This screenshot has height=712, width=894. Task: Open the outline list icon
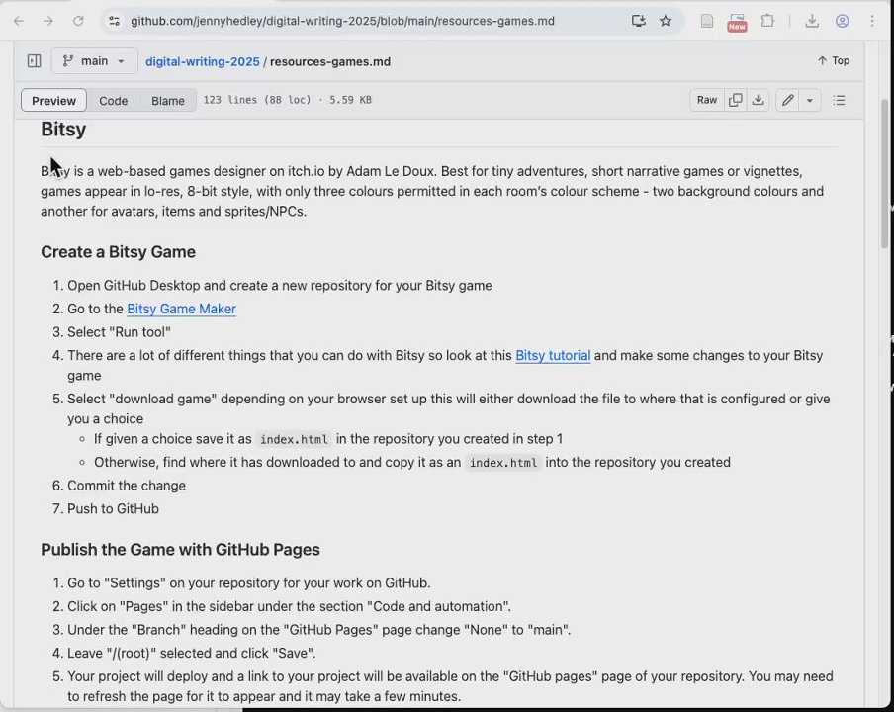839,100
